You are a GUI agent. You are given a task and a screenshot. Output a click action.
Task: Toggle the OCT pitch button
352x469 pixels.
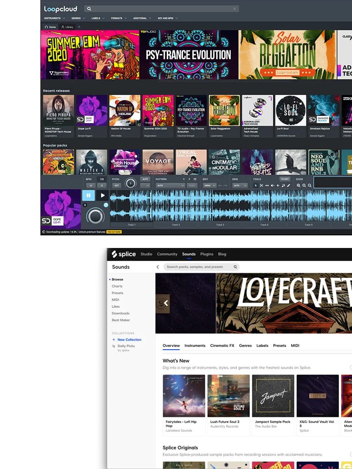117,185
